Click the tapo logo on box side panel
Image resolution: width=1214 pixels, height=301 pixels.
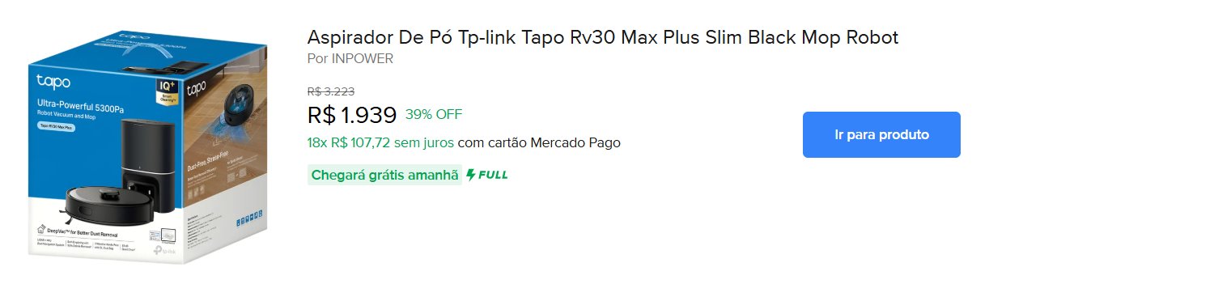pos(198,87)
